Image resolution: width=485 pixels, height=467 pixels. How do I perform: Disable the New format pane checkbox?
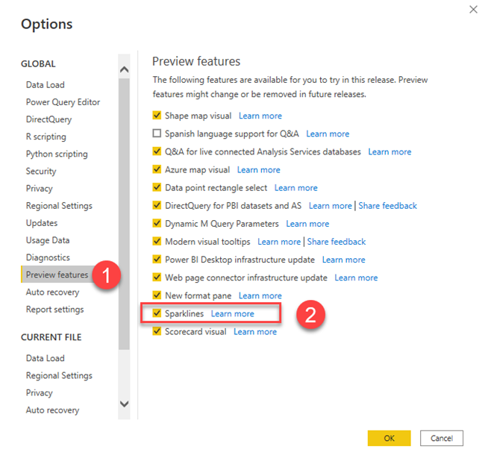point(157,295)
